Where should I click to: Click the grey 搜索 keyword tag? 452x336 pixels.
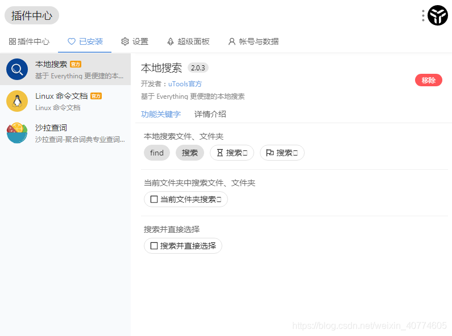pos(190,153)
